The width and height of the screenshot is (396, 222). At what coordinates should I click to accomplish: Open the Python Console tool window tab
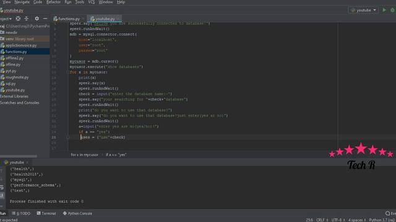pos(77,213)
